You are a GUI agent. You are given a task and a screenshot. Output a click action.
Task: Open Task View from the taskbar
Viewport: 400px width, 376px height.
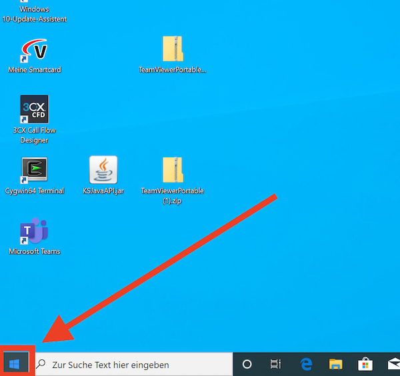click(275, 364)
